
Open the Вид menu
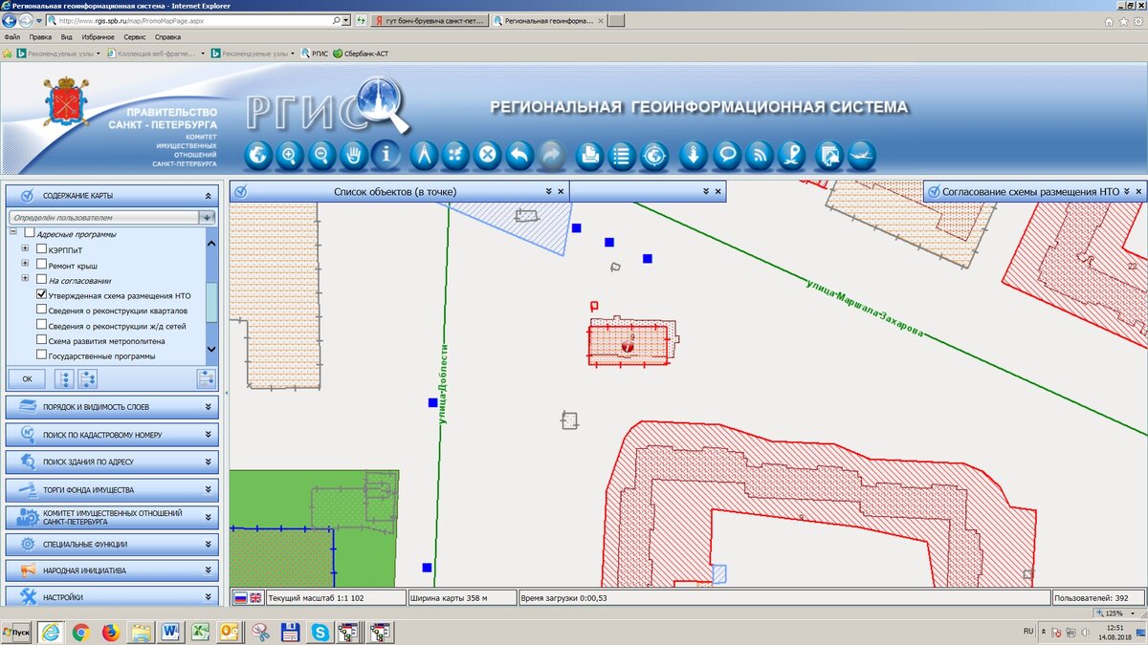pos(67,37)
